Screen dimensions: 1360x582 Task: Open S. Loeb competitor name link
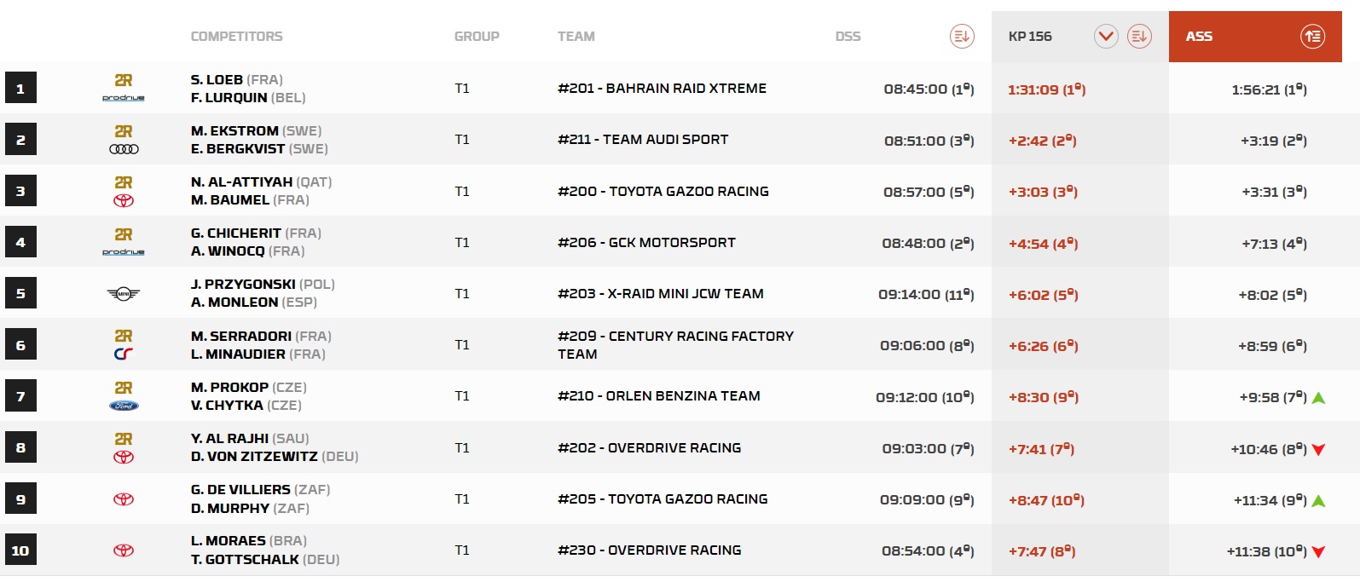pyautogui.click(x=217, y=80)
